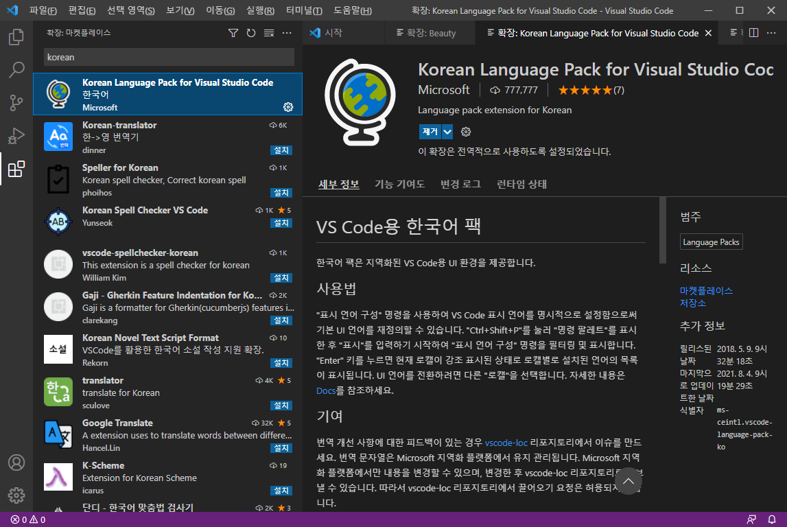Select the 변경 로그 tab
The width and height of the screenshot is (787, 527).
461,184
